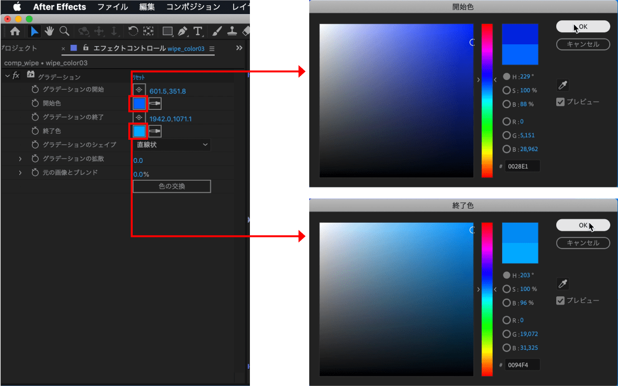Select the Clone Stamp tool
The width and height of the screenshot is (618, 386).
[232, 31]
